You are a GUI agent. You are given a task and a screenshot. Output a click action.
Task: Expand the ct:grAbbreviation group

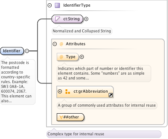coord(60,92)
